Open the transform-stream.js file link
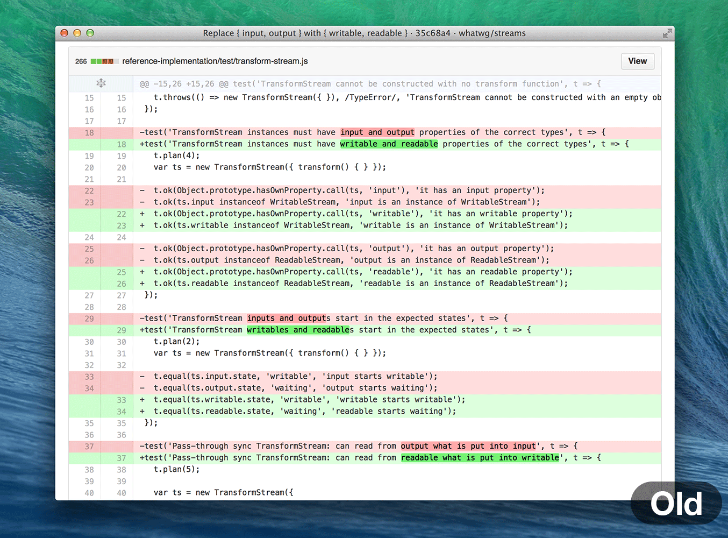Screen dimensions: 728x538 click(x=215, y=61)
